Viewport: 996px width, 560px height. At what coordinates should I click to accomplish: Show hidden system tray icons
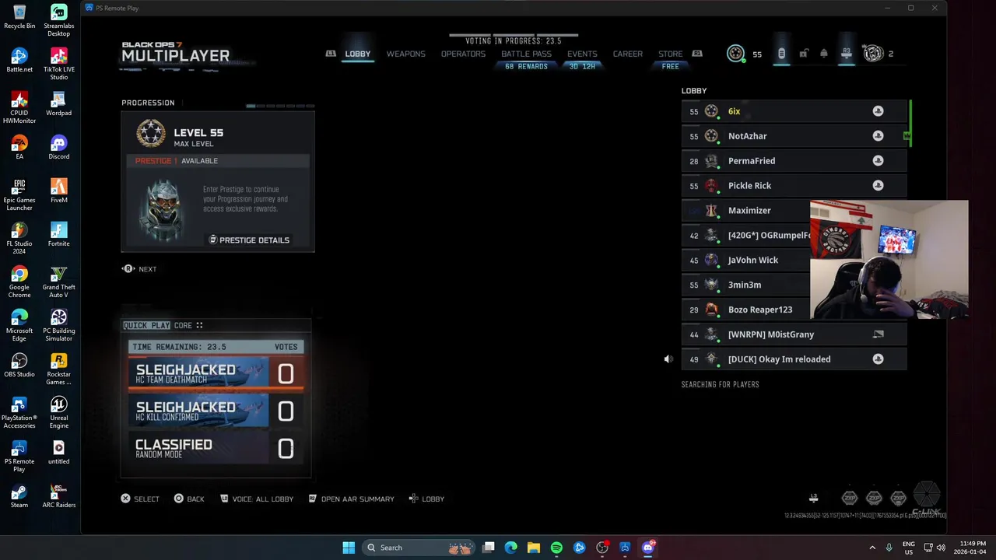(872, 548)
